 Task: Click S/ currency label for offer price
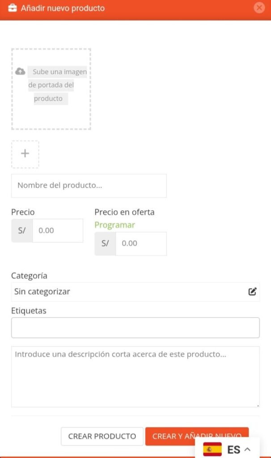[x=105, y=244]
